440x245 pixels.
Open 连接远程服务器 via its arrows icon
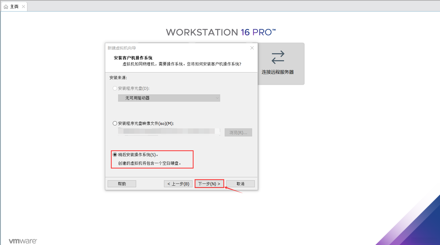[278, 57]
